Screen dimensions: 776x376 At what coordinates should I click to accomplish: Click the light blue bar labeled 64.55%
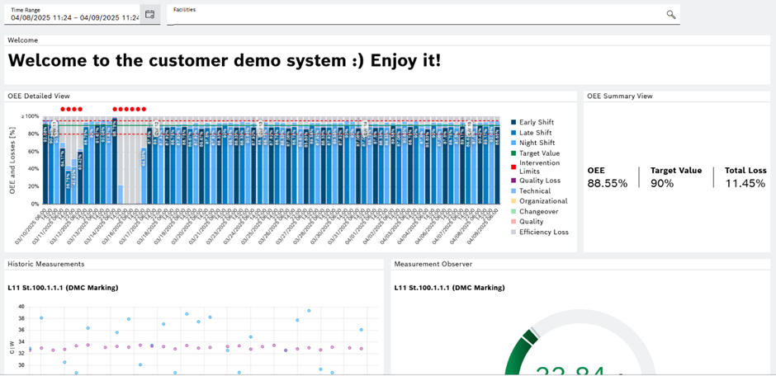tap(144, 176)
